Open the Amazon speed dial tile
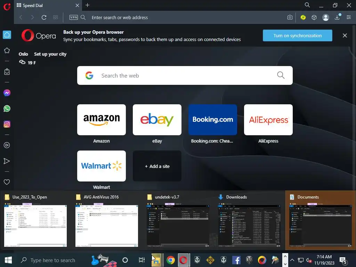Screen dimensions: 356x267 102,120
